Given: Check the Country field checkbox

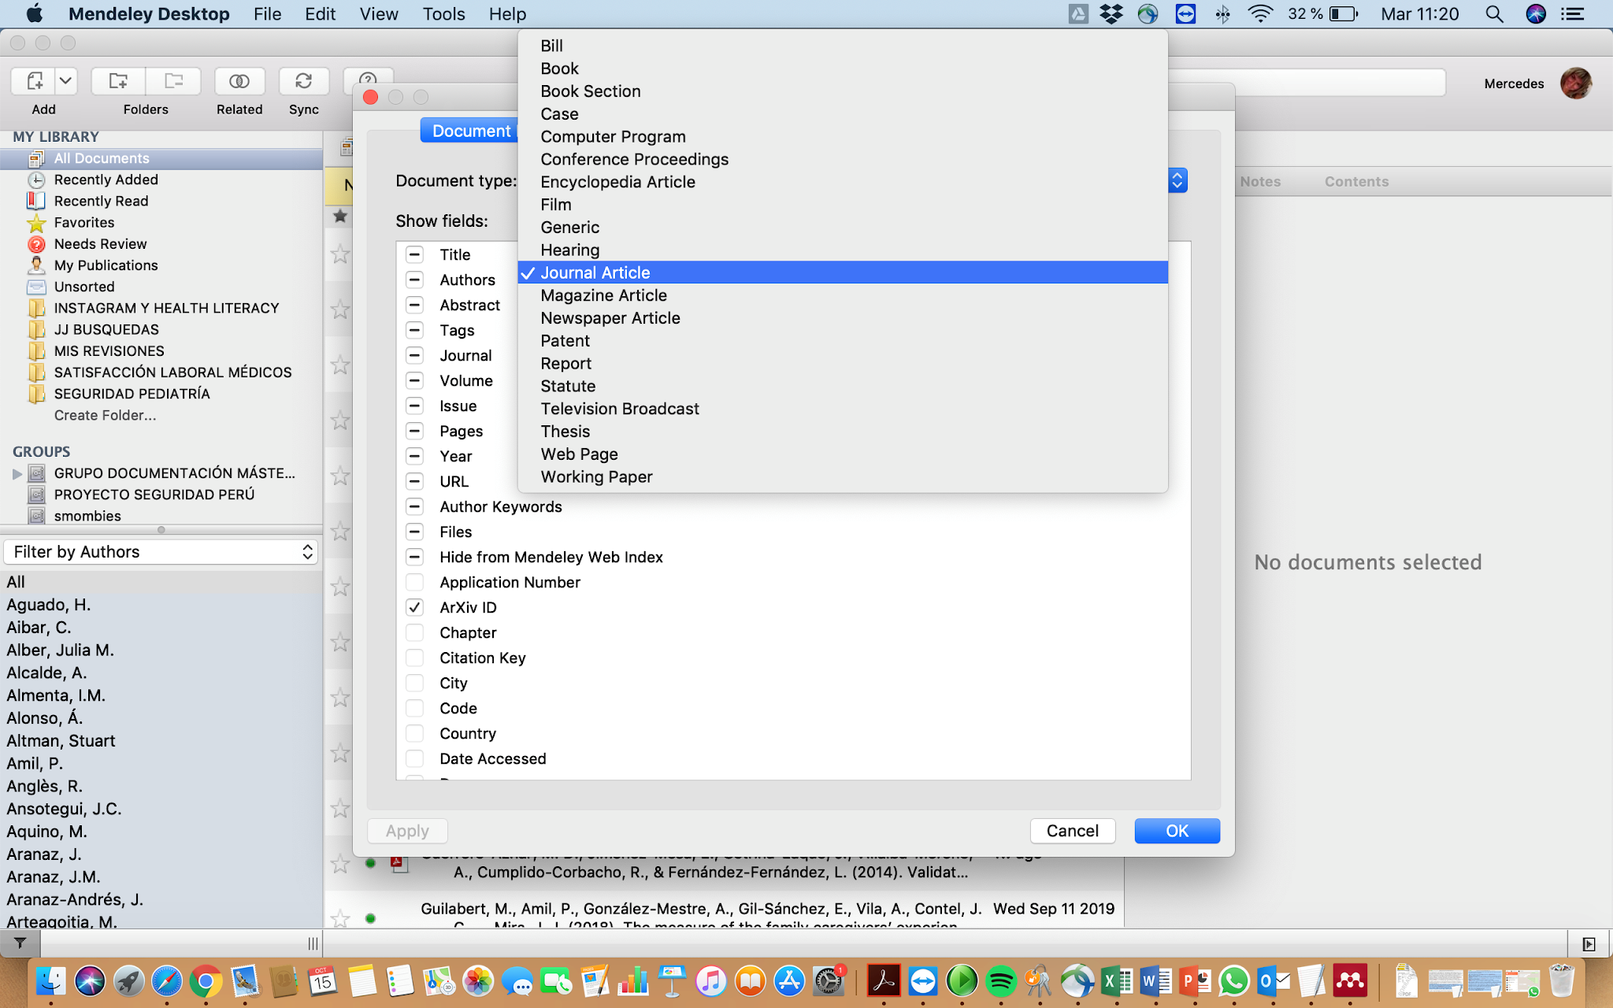Looking at the screenshot, I should [x=414, y=733].
